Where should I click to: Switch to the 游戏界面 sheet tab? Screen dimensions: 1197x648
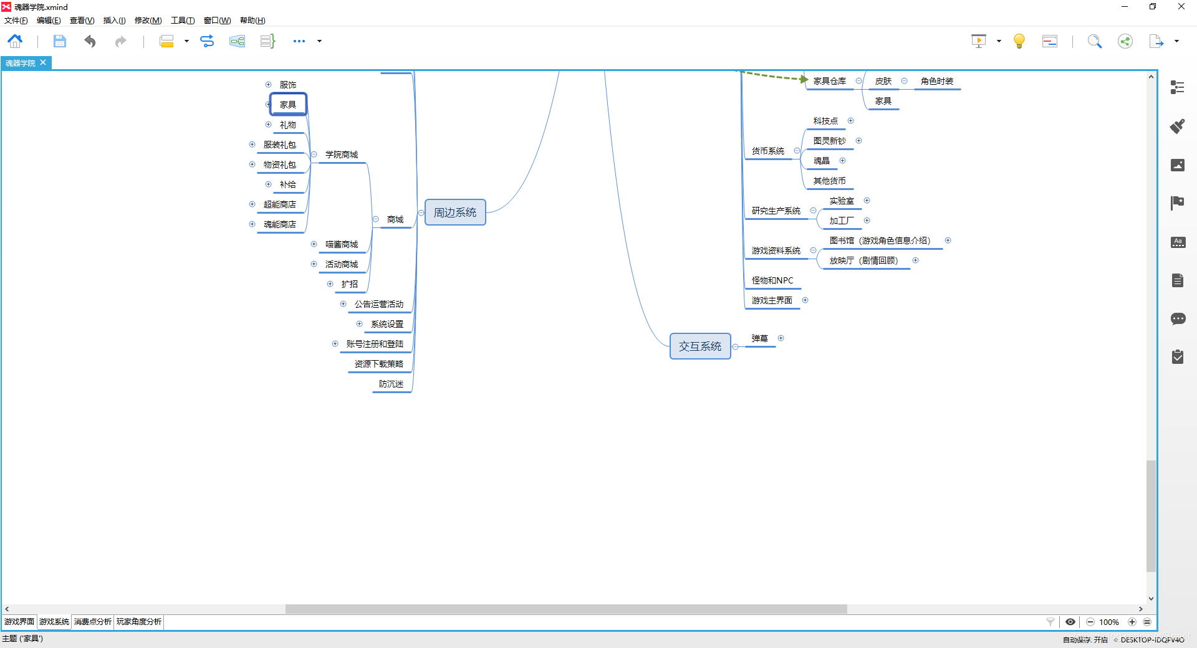pyautogui.click(x=19, y=622)
